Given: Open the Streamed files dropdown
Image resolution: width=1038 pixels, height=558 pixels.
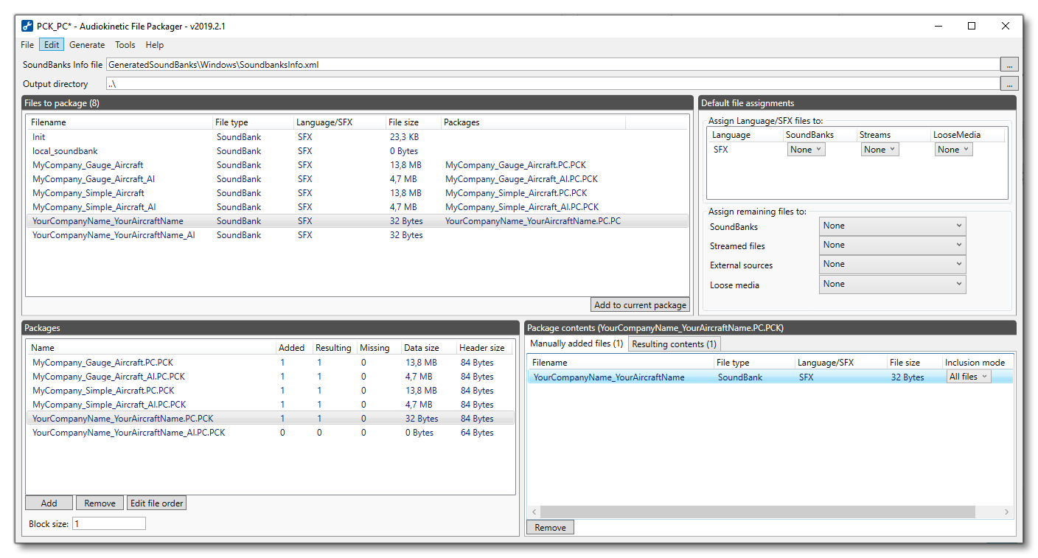Looking at the screenshot, I should tap(892, 245).
